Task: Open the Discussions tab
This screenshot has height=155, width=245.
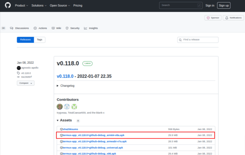Action: (x=19, y=28)
